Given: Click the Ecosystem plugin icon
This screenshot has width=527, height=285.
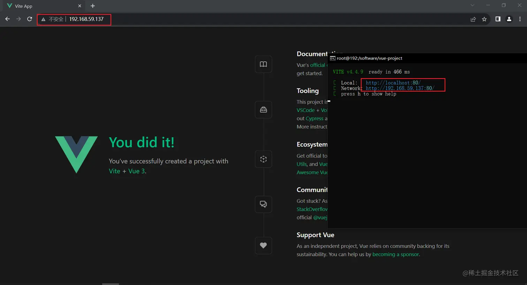Looking at the screenshot, I should [263, 159].
